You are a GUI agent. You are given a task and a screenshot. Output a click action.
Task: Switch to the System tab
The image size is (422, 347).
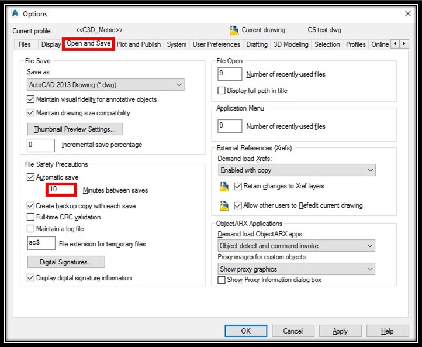(x=177, y=44)
